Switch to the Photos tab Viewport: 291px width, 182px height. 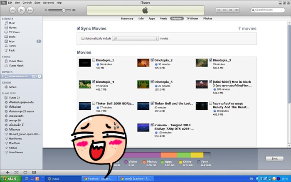coord(208,19)
